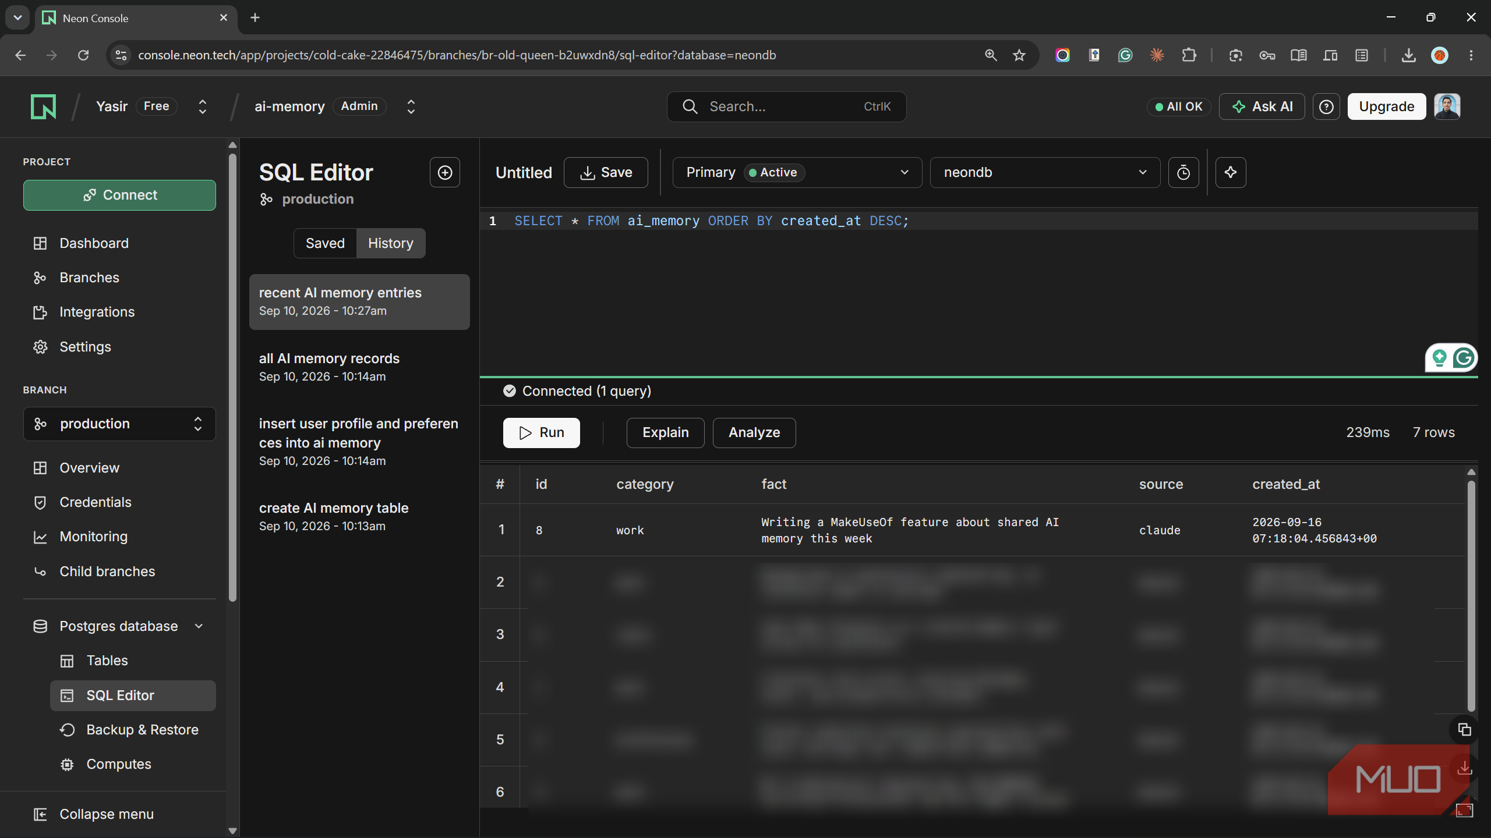Viewport: 1491px width, 838px height.
Task: View site information icon in address bar
Action: pos(121,55)
